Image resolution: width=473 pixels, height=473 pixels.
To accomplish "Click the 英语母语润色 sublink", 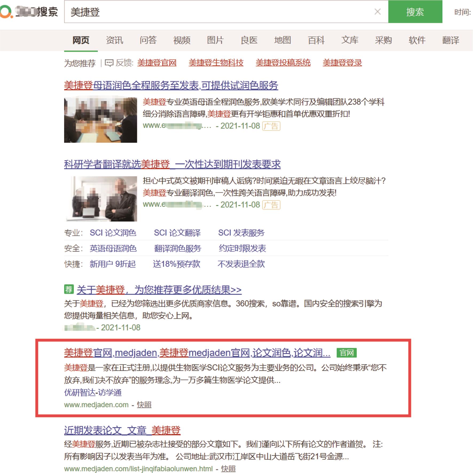I will pos(113,249).
